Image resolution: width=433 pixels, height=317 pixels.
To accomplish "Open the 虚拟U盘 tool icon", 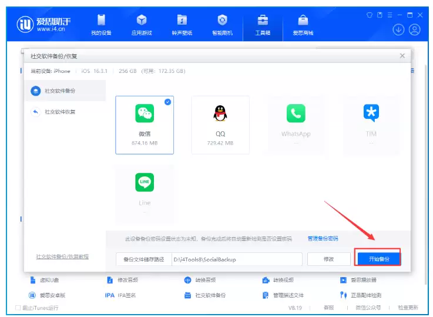I will [33, 280].
